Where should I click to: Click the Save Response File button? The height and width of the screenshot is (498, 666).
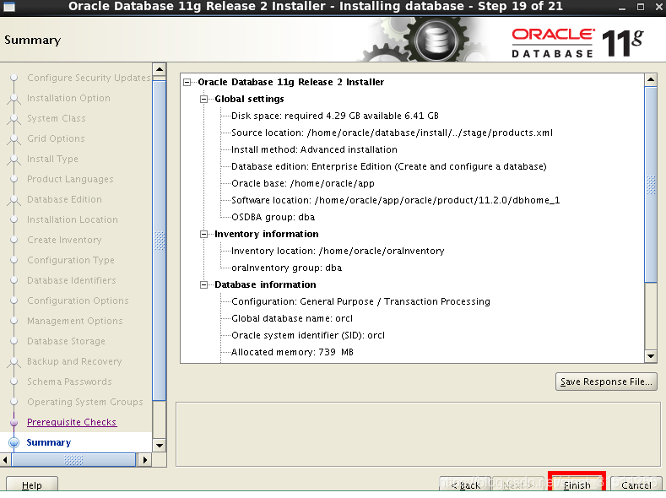606,382
